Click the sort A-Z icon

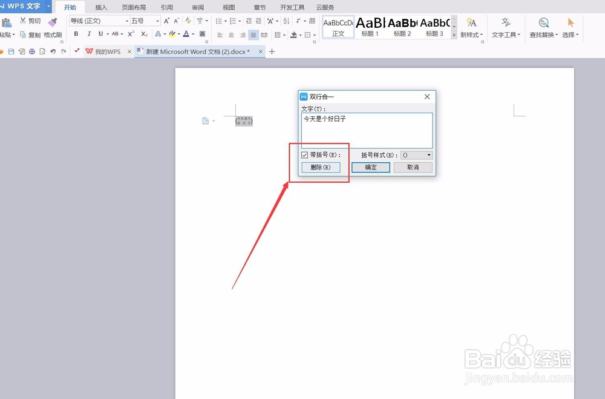tap(286, 21)
